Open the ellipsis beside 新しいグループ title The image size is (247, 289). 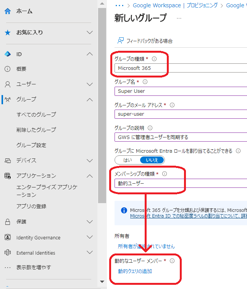(x=179, y=18)
